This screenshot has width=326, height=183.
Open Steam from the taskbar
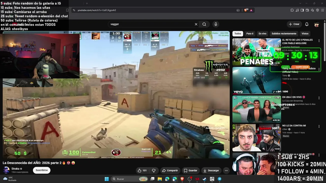(205, 179)
